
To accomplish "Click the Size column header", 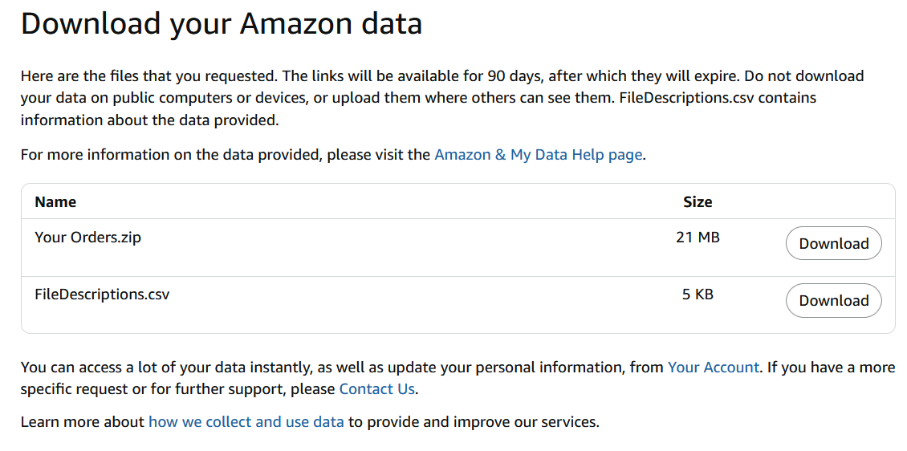I will click(698, 202).
